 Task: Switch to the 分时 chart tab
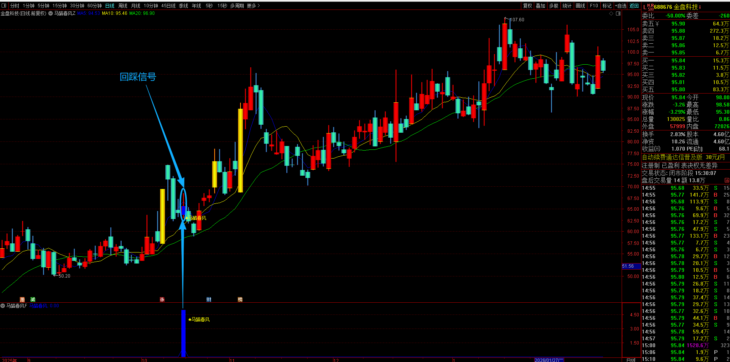[14, 6]
